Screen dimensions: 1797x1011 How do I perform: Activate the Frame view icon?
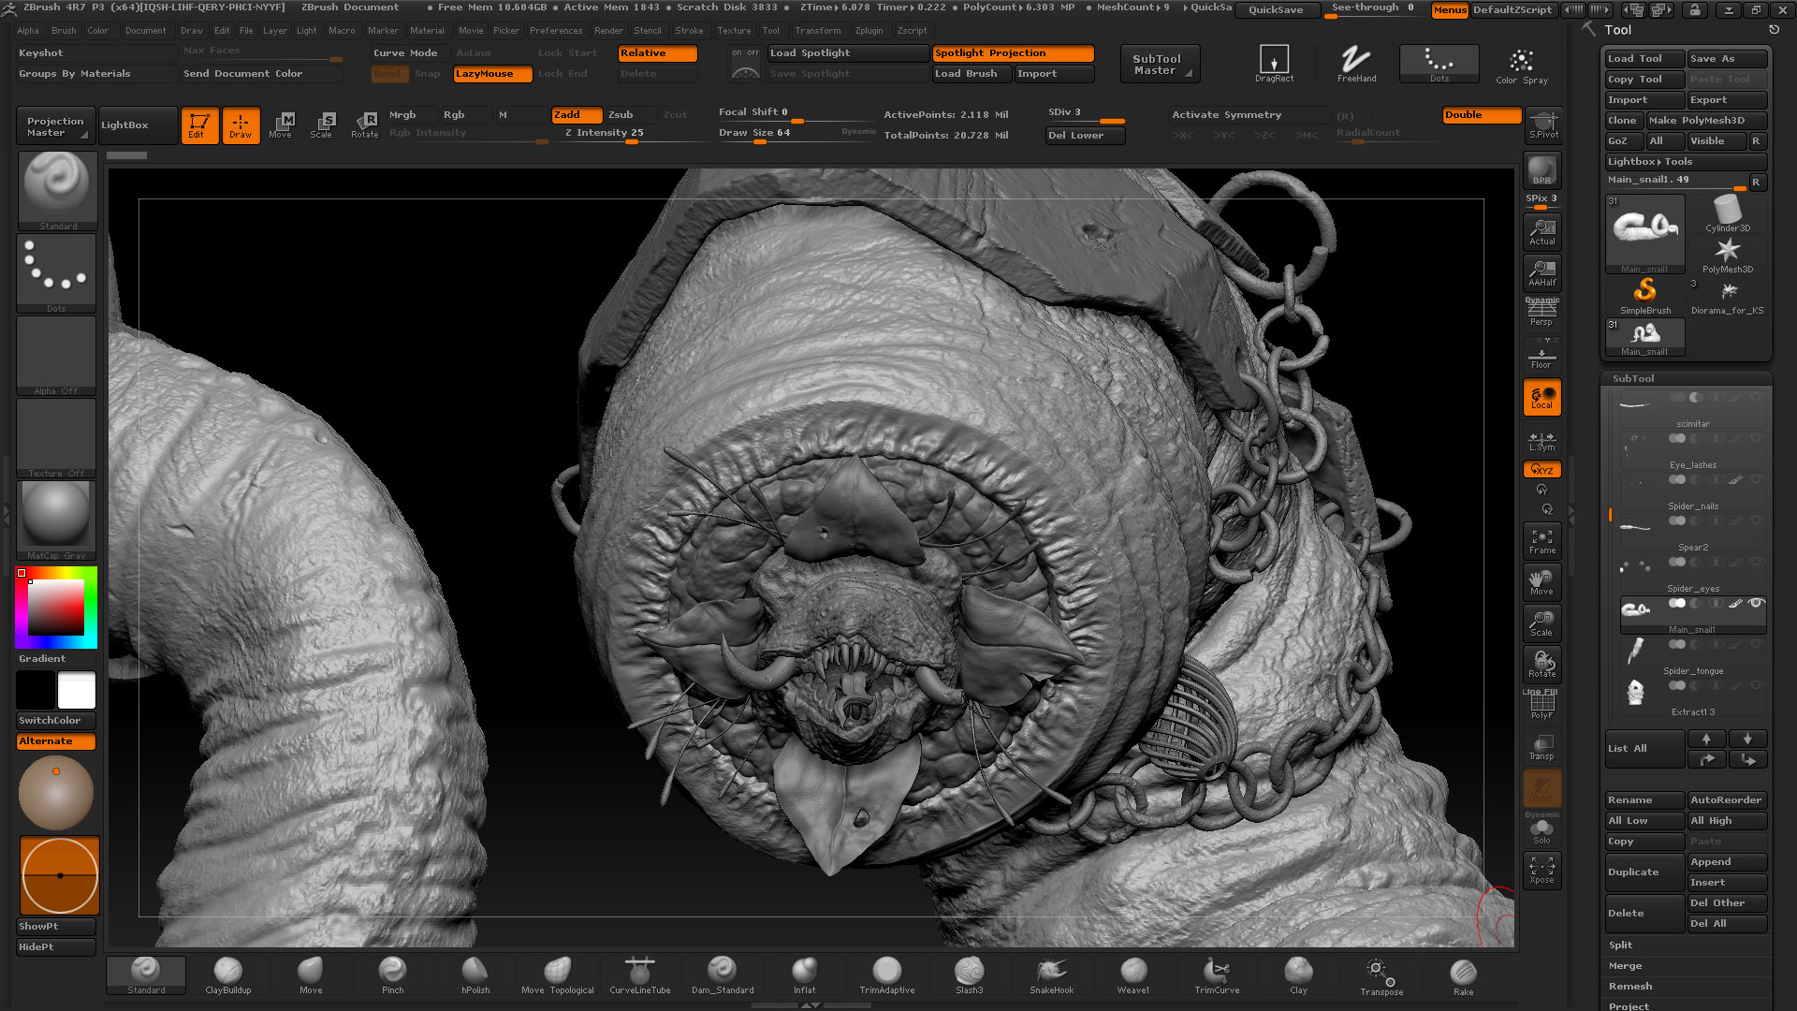[x=1541, y=541]
